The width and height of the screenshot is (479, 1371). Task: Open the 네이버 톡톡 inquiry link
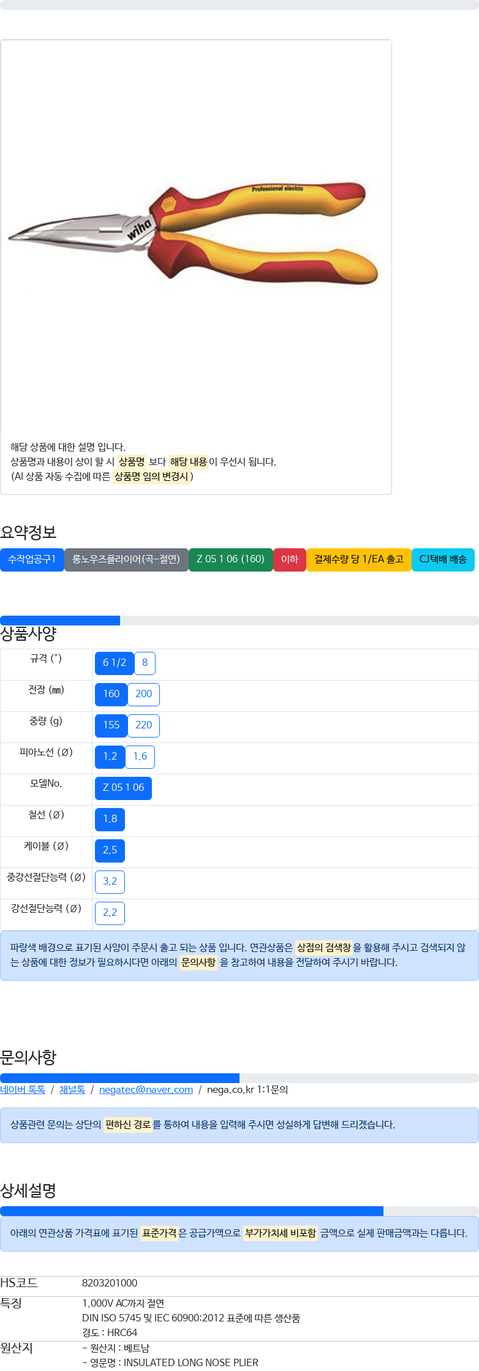pos(23,1090)
